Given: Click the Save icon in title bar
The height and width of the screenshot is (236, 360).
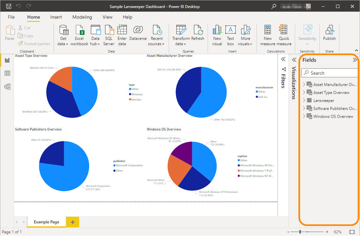Looking at the screenshot, I should pyautogui.click(x=9, y=6).
